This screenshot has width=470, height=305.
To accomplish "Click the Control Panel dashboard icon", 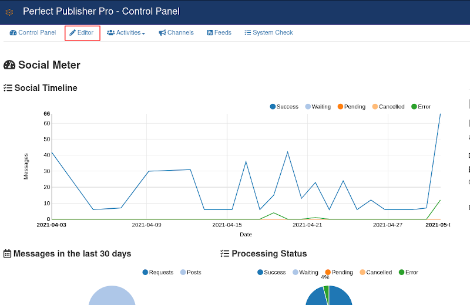I will click(13, 33).
